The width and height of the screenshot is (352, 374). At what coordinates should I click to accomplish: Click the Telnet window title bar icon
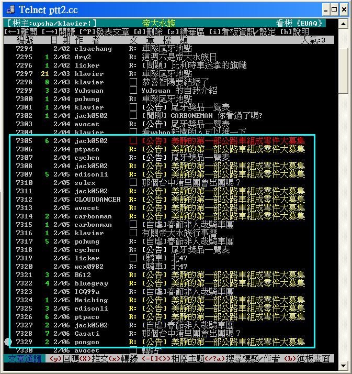(11, 10)
